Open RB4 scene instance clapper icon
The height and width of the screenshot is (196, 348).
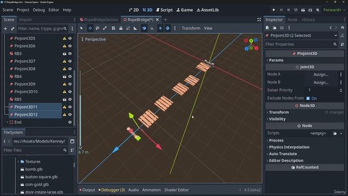64,76
